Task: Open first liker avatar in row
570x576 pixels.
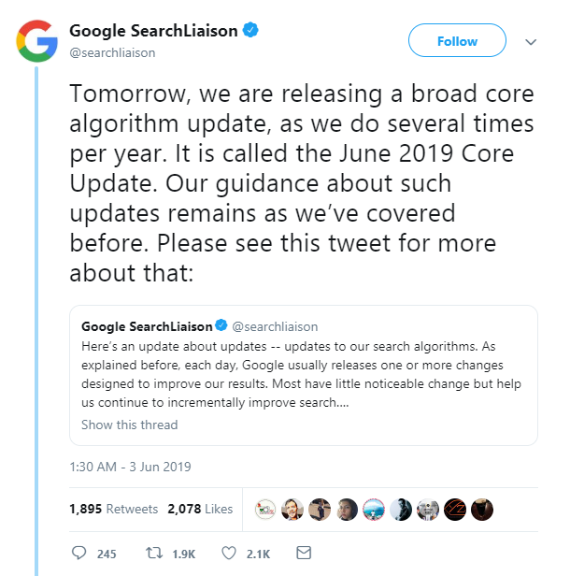Action: (265, 510)
